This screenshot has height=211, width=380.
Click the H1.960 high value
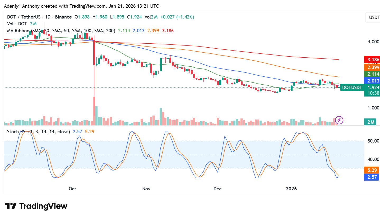100,17
